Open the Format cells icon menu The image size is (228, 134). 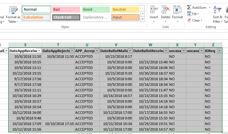(177, 10)
